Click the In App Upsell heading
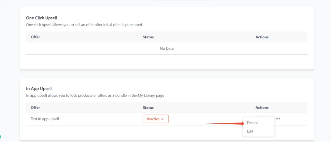 click(x=39, y=89)
